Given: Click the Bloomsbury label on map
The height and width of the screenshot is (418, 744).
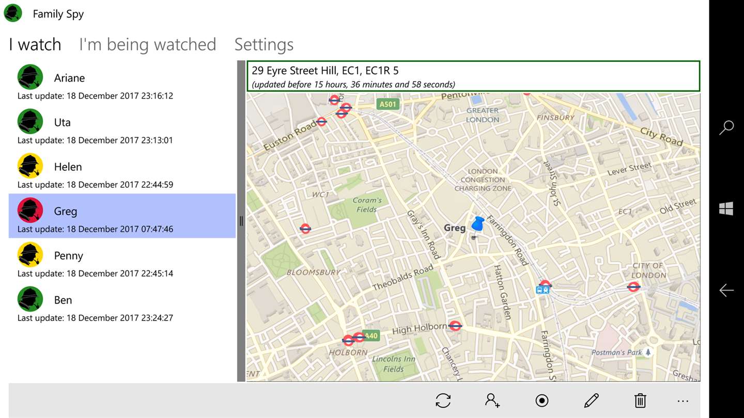Looking at the screenshot, I should tap(314, 271).
